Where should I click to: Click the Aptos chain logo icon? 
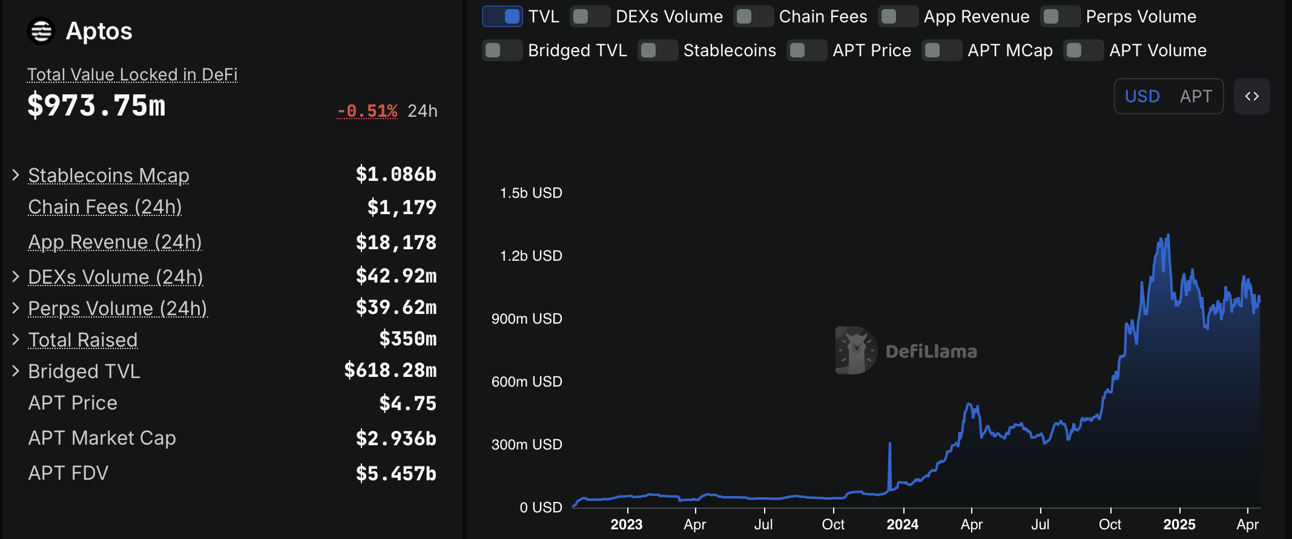[41, 31]
